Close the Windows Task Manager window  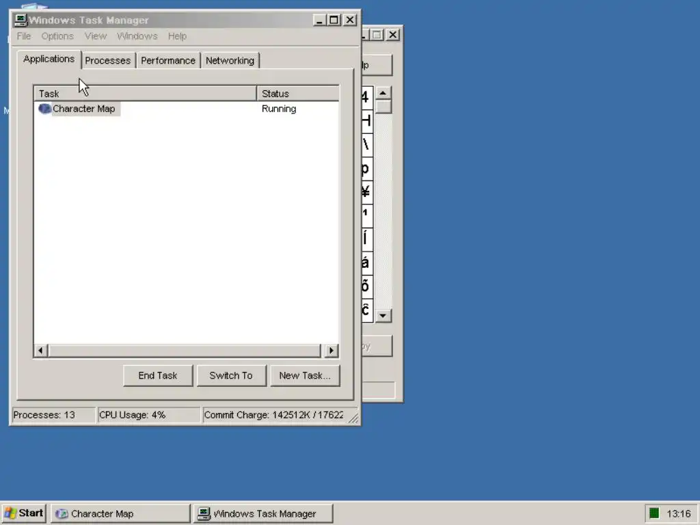coord(350,20)
